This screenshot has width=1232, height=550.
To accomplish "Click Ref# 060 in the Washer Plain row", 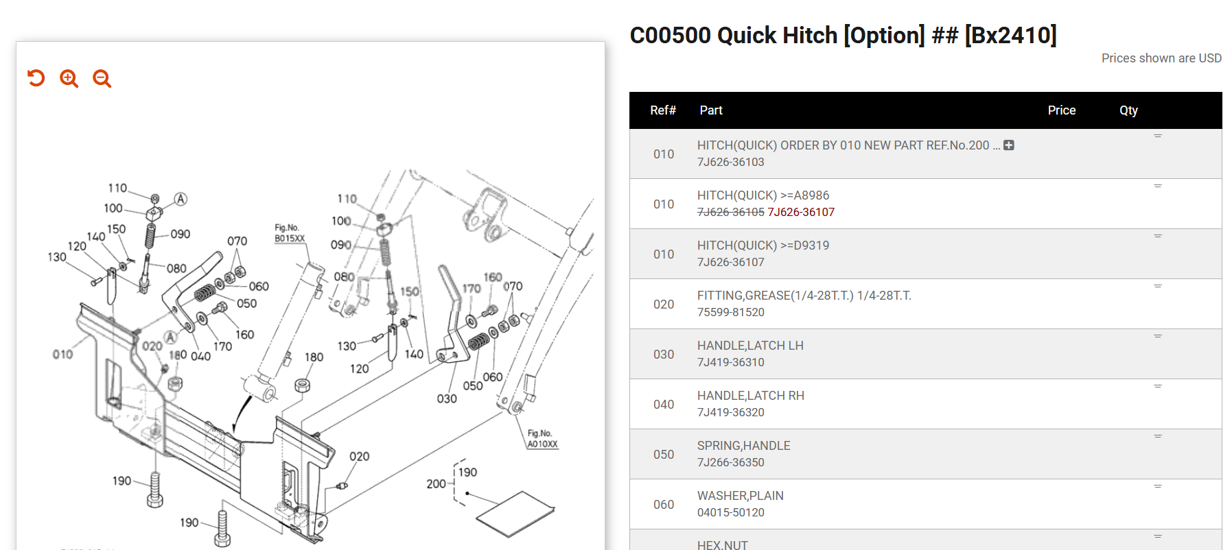I will (663, 505).
